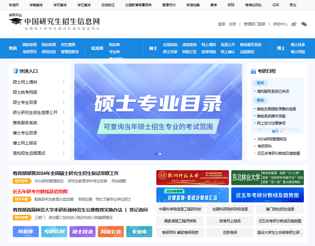Open 出国教育背景服务 in top bar
The width and height of the screenshot is (315, 246).
point(138,5)
